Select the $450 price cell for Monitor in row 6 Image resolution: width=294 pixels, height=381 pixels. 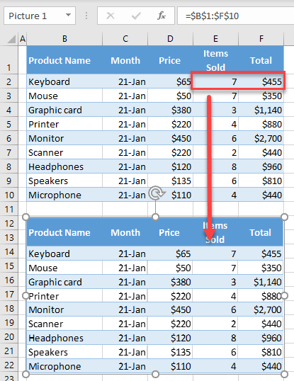(x=170, y=139)
